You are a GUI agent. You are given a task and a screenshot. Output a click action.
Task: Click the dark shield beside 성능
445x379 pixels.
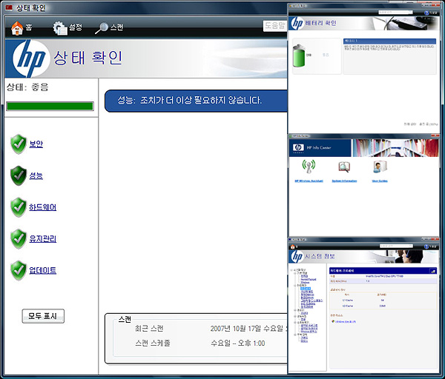(x=19, y=175)
